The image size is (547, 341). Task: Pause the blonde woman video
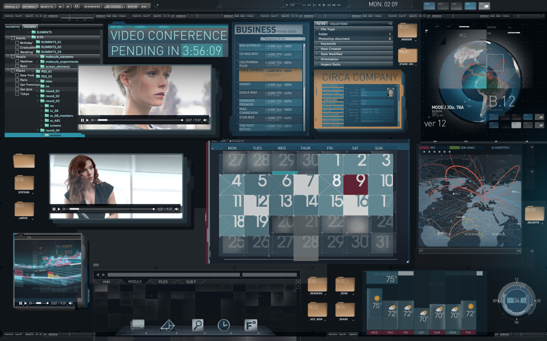tap(82, 120)
